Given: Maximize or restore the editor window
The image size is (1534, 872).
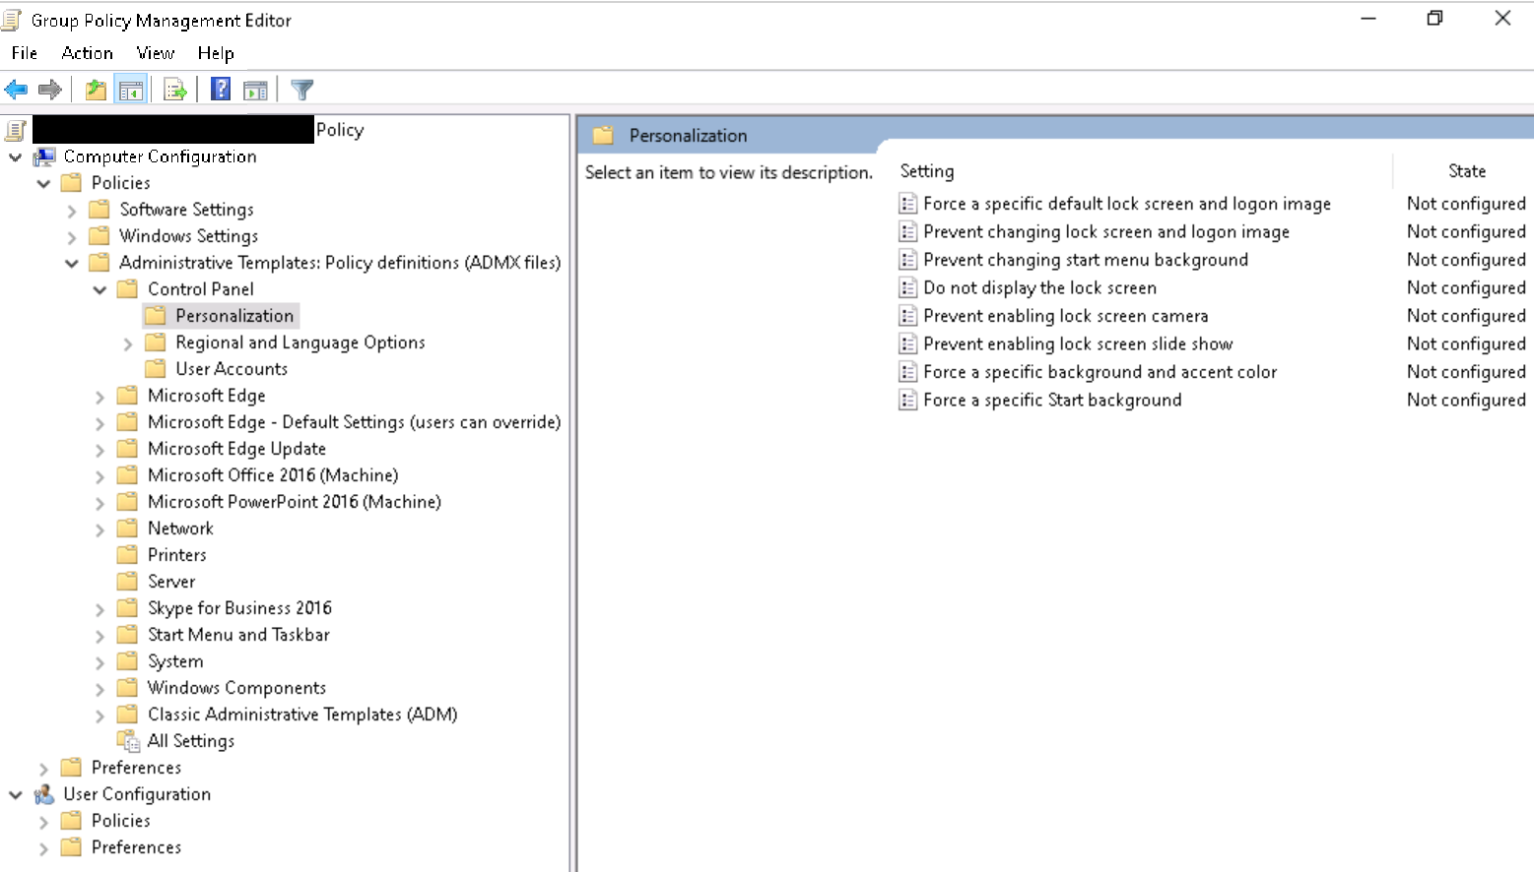Looking at the screenshot, I should (x=1434, y=18).
